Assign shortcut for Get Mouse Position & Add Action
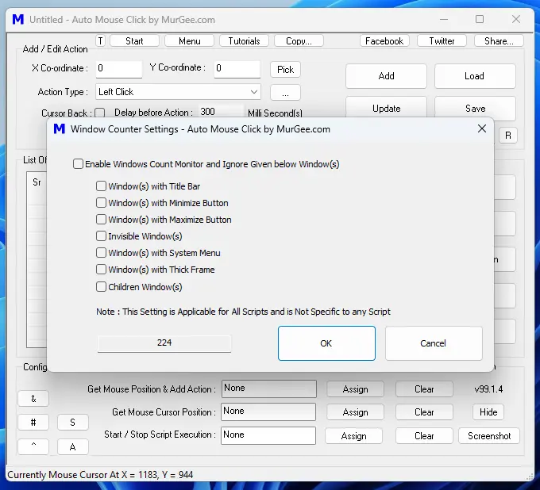The image size is (540, 490). pos(356,389)
